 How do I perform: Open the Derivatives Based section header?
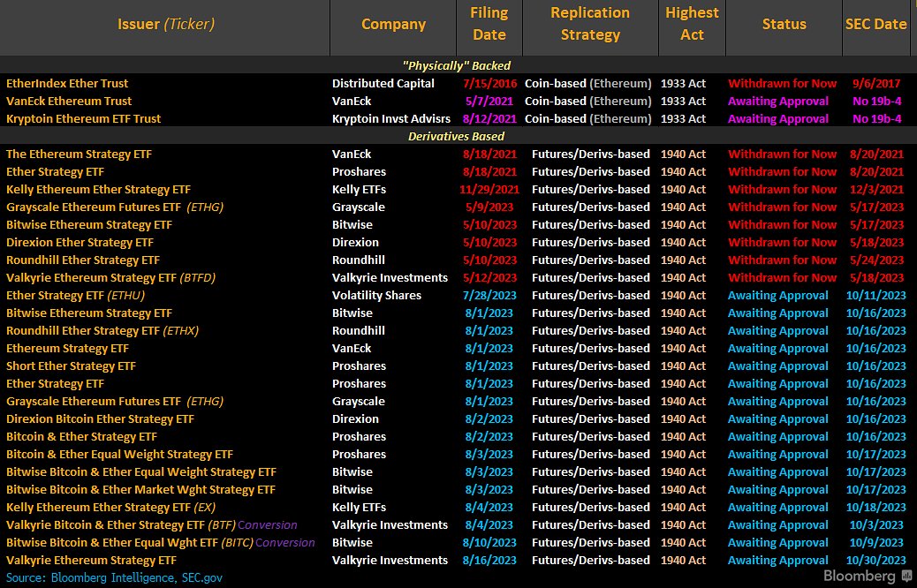click(x=457, y=136)
